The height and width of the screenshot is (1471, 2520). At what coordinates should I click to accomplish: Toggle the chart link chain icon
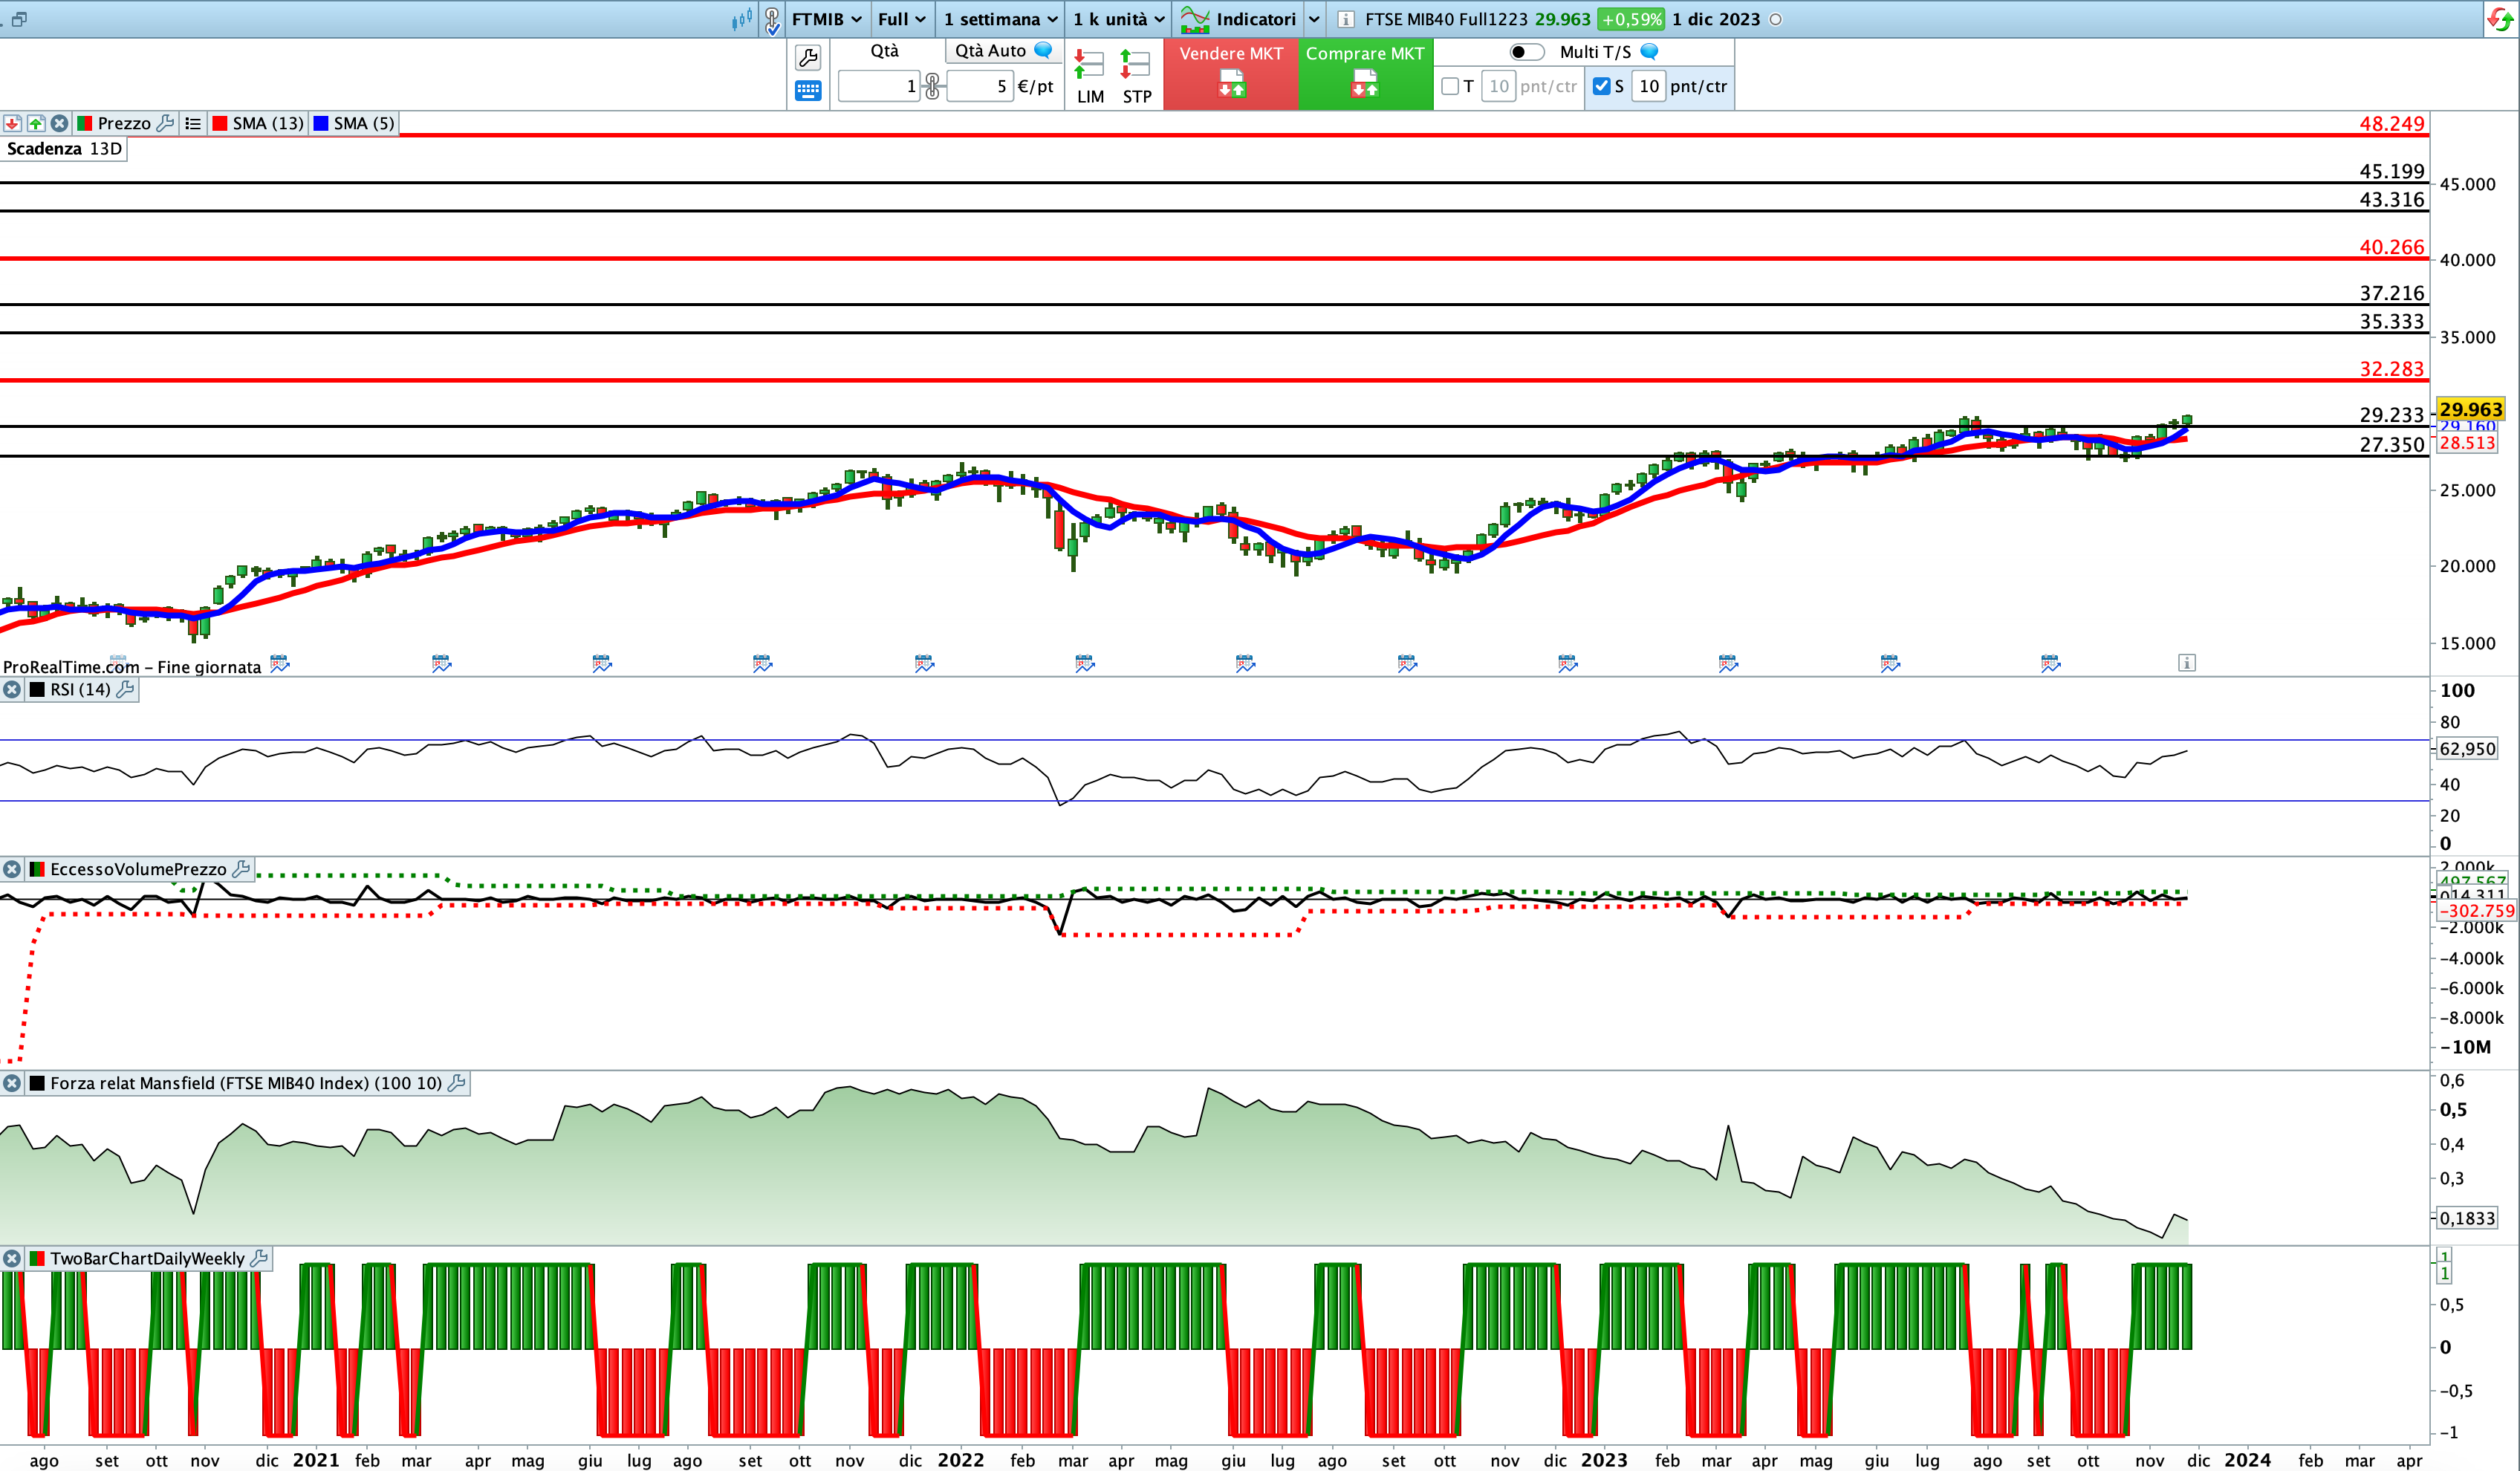[x=772, y=20]
